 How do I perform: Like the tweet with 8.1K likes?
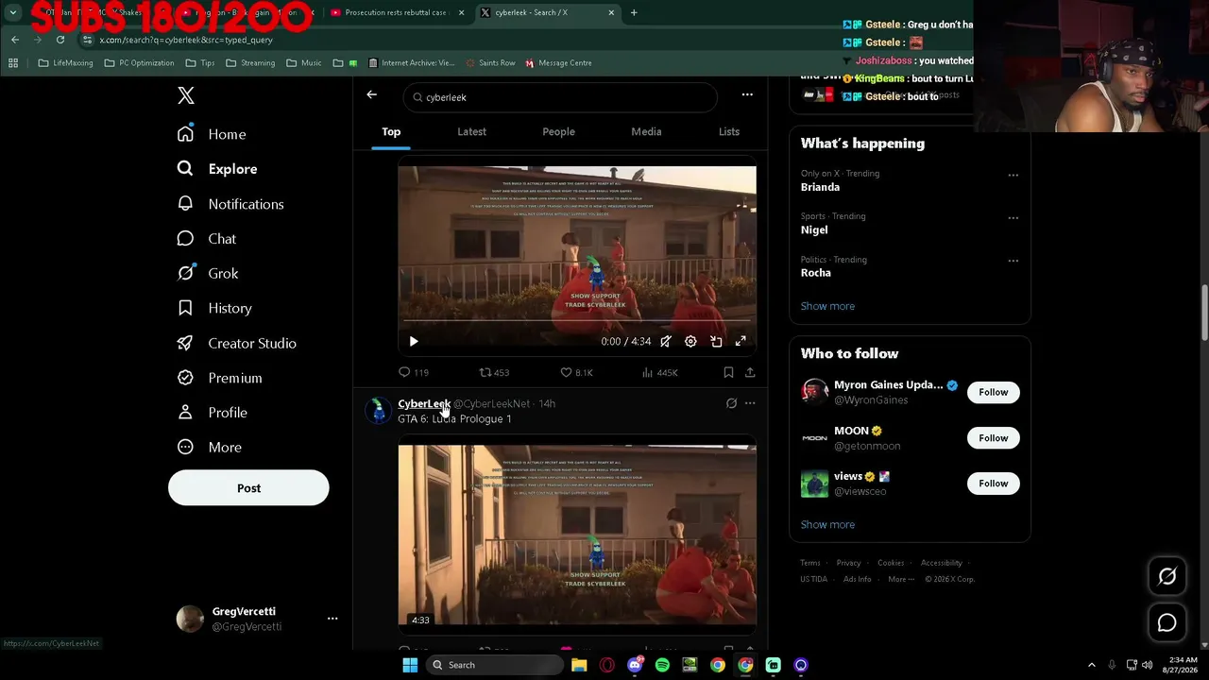click(x=576, y=373)
